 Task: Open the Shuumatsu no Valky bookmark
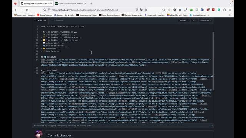pos(87,15)
